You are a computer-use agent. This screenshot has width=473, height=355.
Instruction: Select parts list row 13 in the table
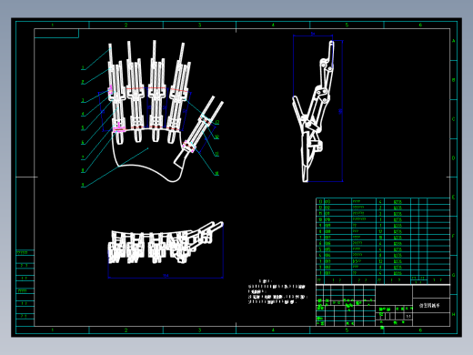point(383,201)
